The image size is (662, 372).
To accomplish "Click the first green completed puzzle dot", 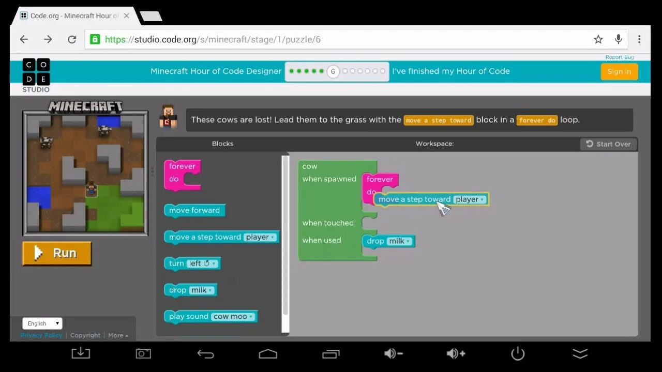I will [292, 71].
